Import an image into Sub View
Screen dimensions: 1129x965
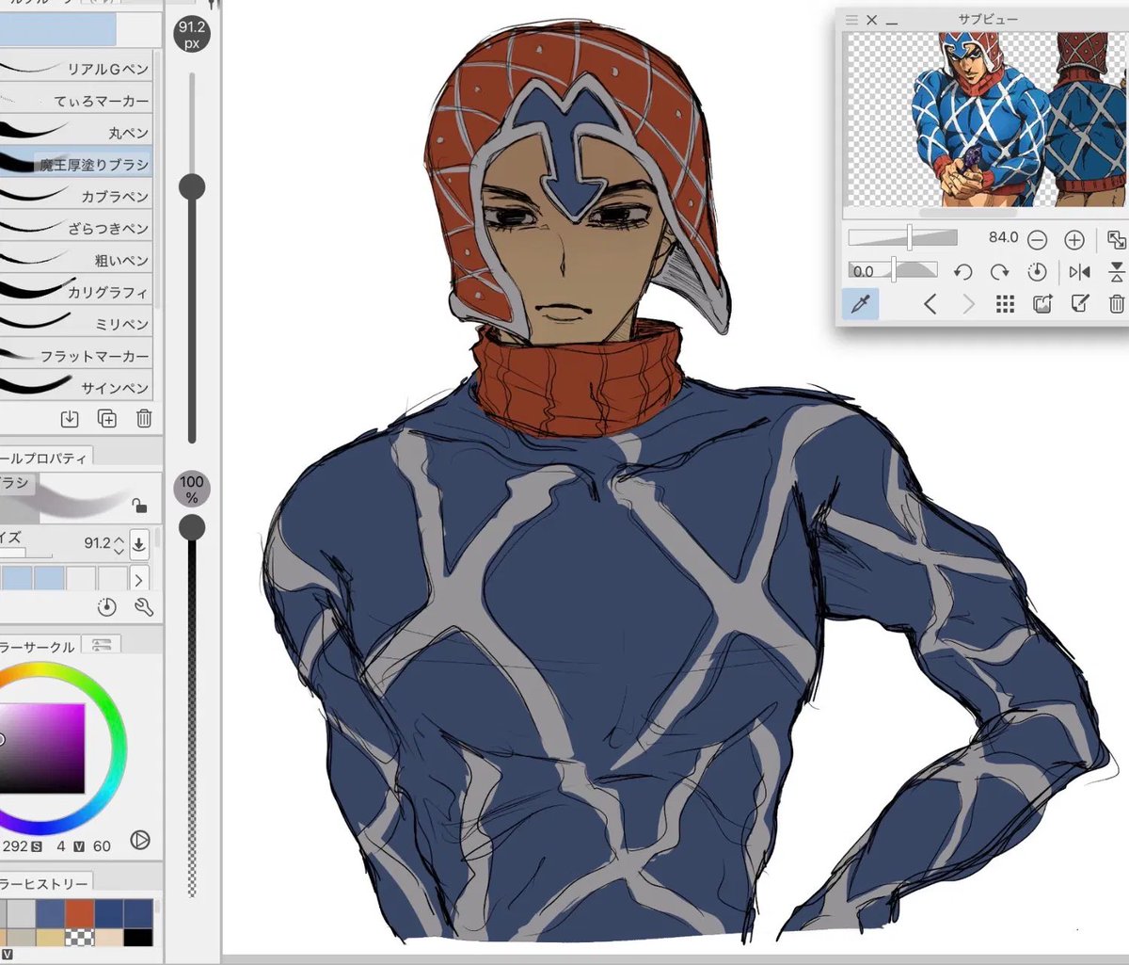1042,304
